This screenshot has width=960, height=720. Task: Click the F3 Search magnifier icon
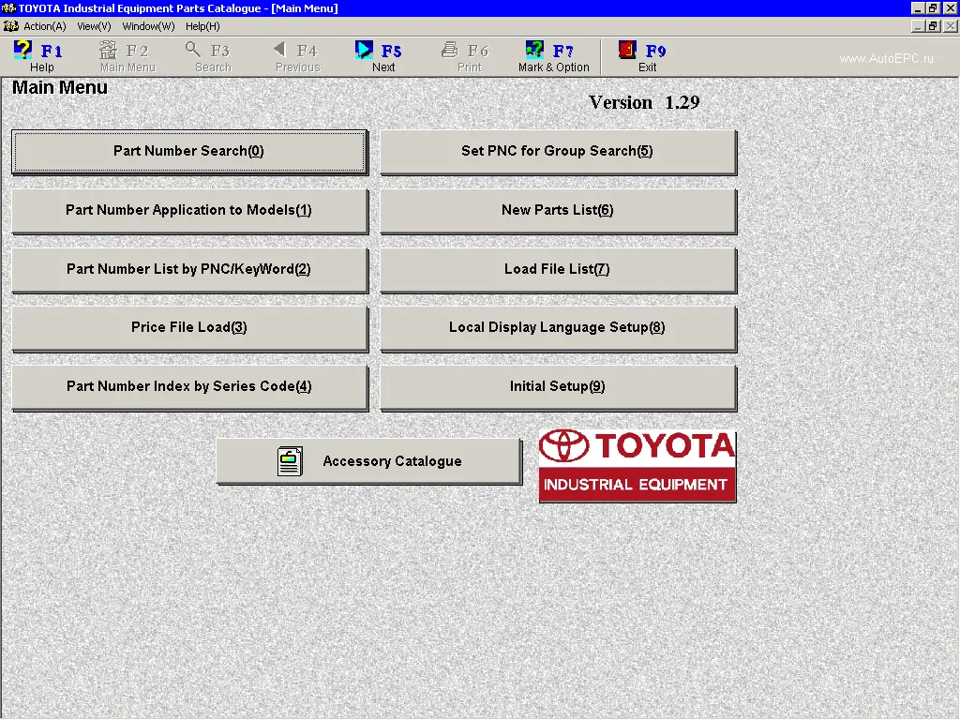coord(193,51)
